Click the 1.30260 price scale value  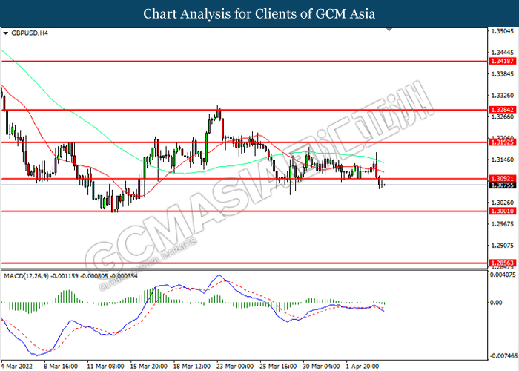[503, 203]
